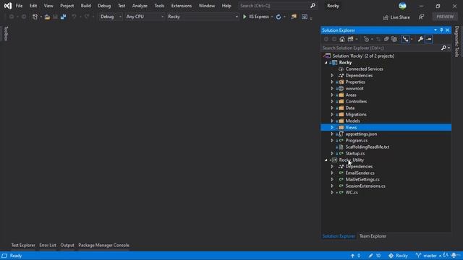Select the WC.cs file
The height and width of the screenshot is (260, 463).
pos(352,193)
